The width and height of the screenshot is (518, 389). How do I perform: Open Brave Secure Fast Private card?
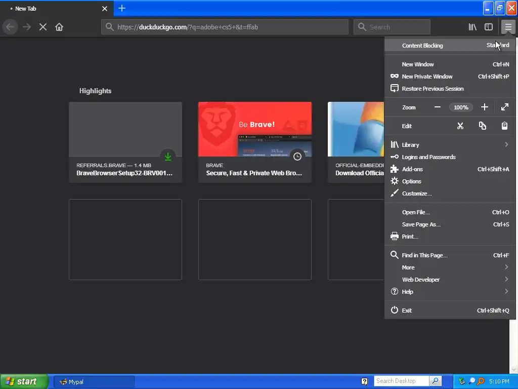point(255,142)
